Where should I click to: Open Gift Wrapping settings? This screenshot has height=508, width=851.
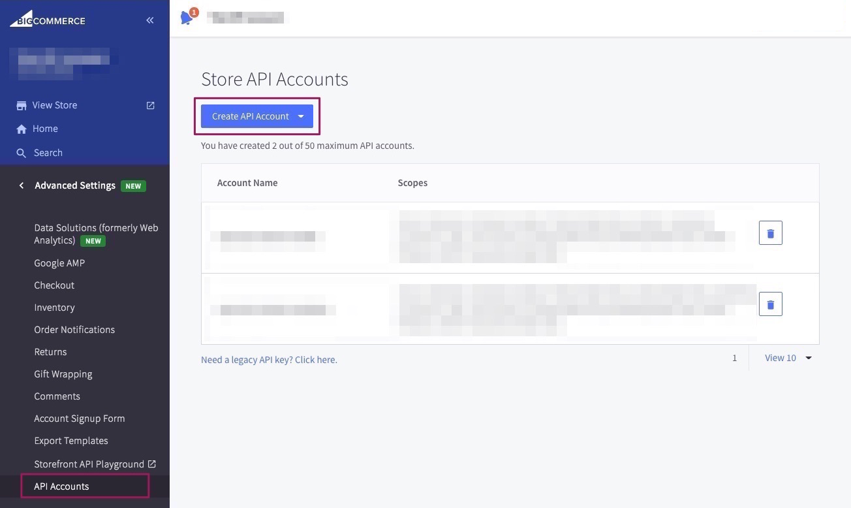coord(63,374)
